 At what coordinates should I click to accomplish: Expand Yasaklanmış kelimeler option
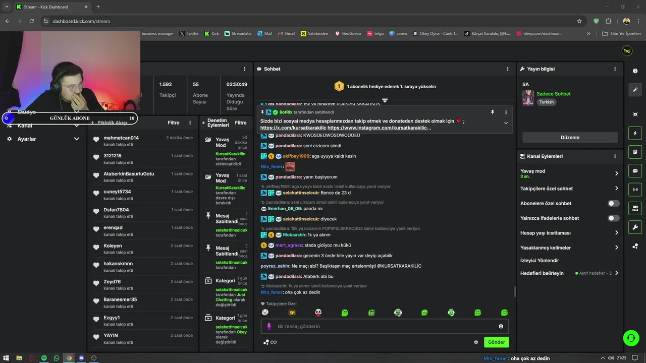click(617, 248)
